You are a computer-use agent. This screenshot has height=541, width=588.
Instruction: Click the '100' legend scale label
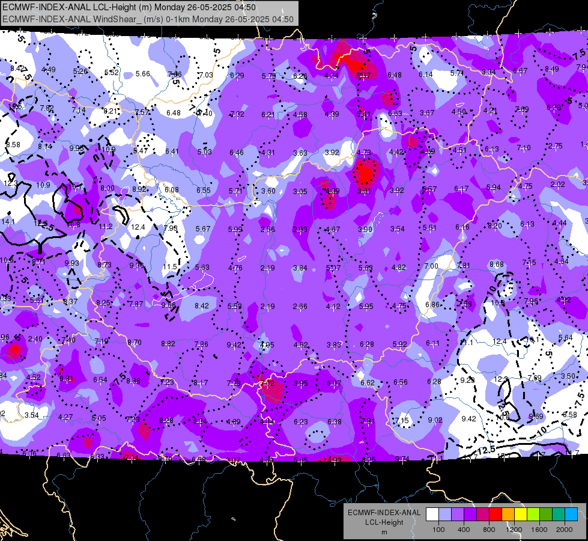438,530
